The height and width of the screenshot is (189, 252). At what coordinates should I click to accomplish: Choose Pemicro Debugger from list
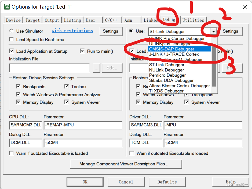tap(179, 75)
